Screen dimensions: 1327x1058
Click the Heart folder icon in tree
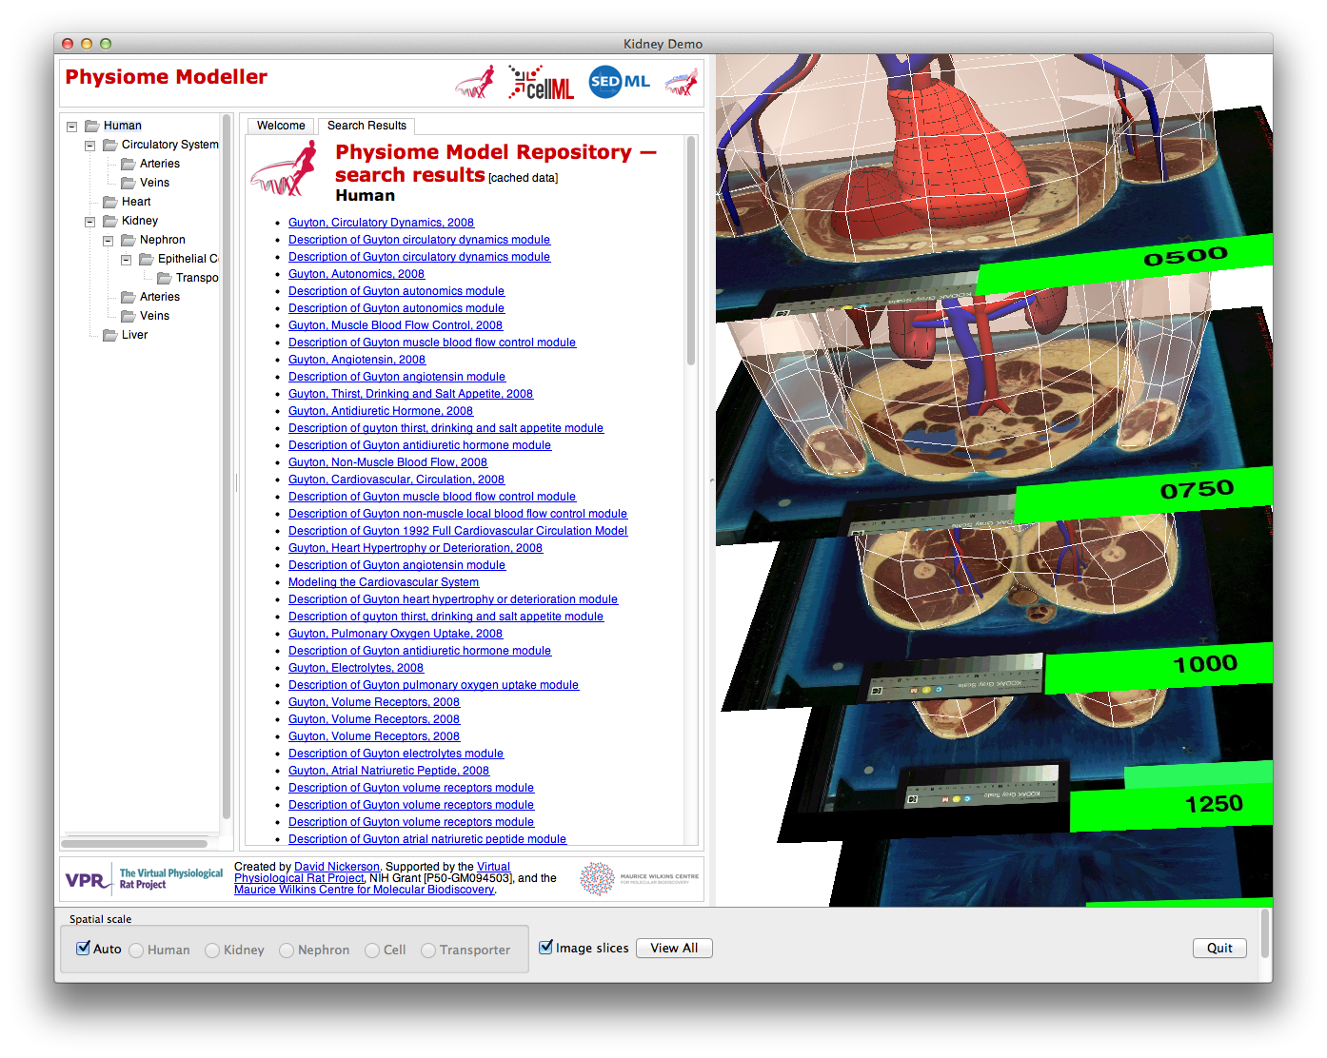pyautogui.click(x=110, y=202)
